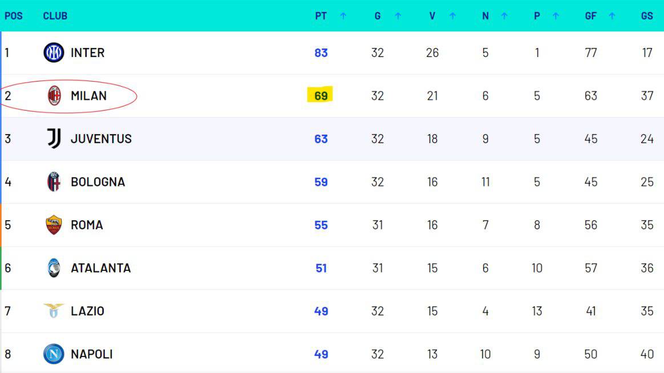Click the blue qualification bar beside Inter
The width and height of the screenshot is (664, 373).
(2, 52)
